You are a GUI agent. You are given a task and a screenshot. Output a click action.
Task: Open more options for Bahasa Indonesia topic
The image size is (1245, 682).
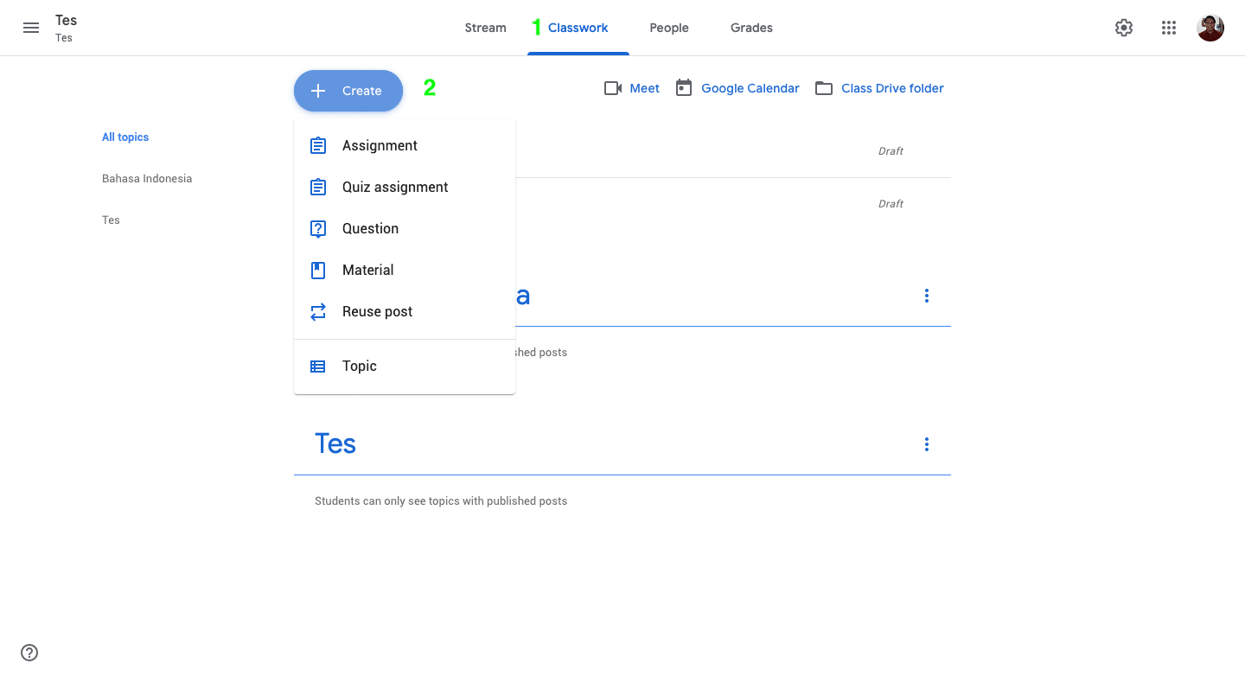coord(927,296)
